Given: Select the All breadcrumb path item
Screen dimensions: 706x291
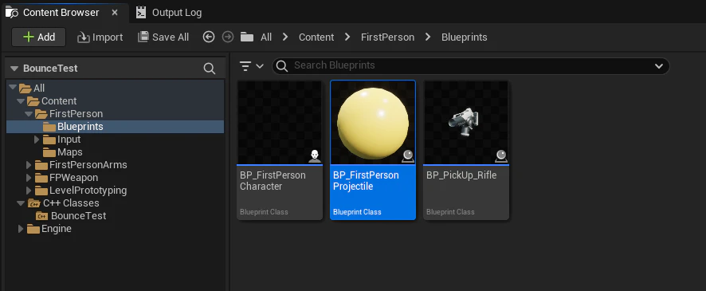Looking at the screenshot, I should 266,37.
